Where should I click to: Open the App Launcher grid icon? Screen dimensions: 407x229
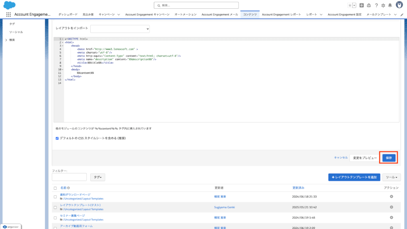tap(8, 14)
